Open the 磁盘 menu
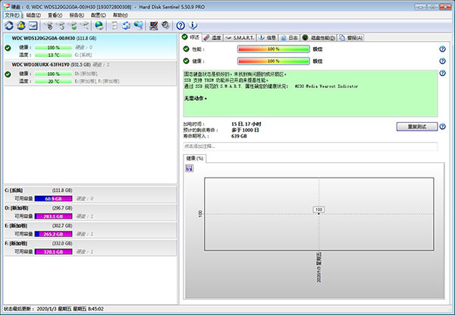 pyautogui.click(x=34, y=14)
